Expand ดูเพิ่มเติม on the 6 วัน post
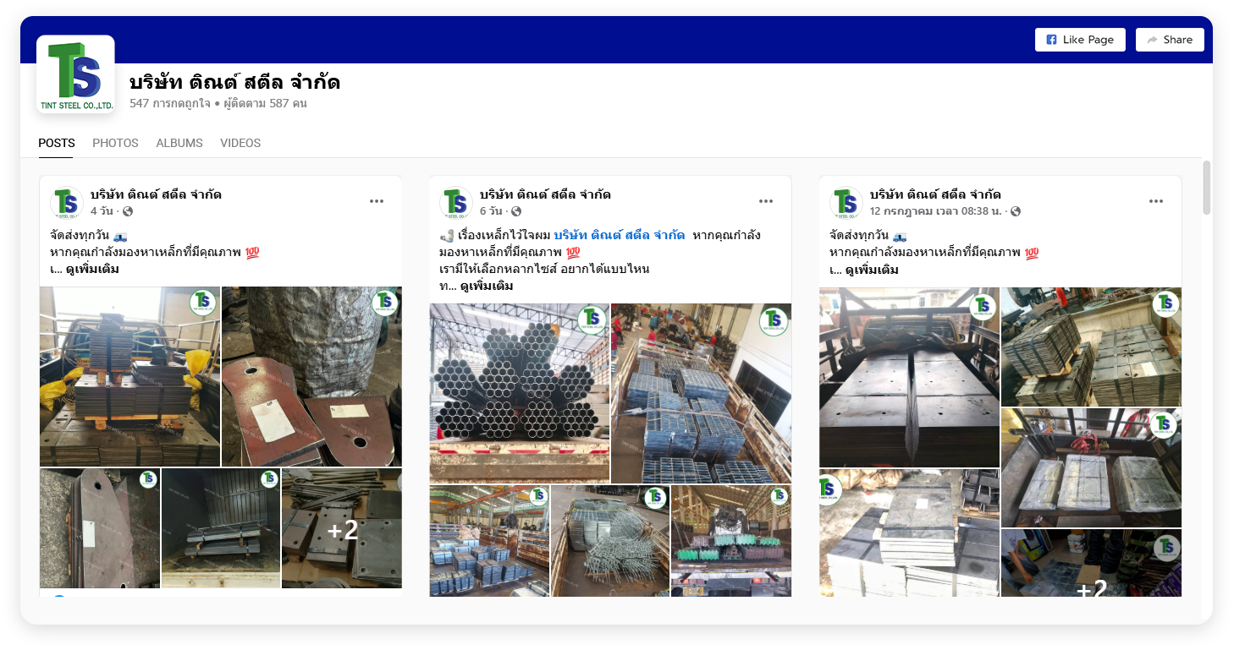 487,286
